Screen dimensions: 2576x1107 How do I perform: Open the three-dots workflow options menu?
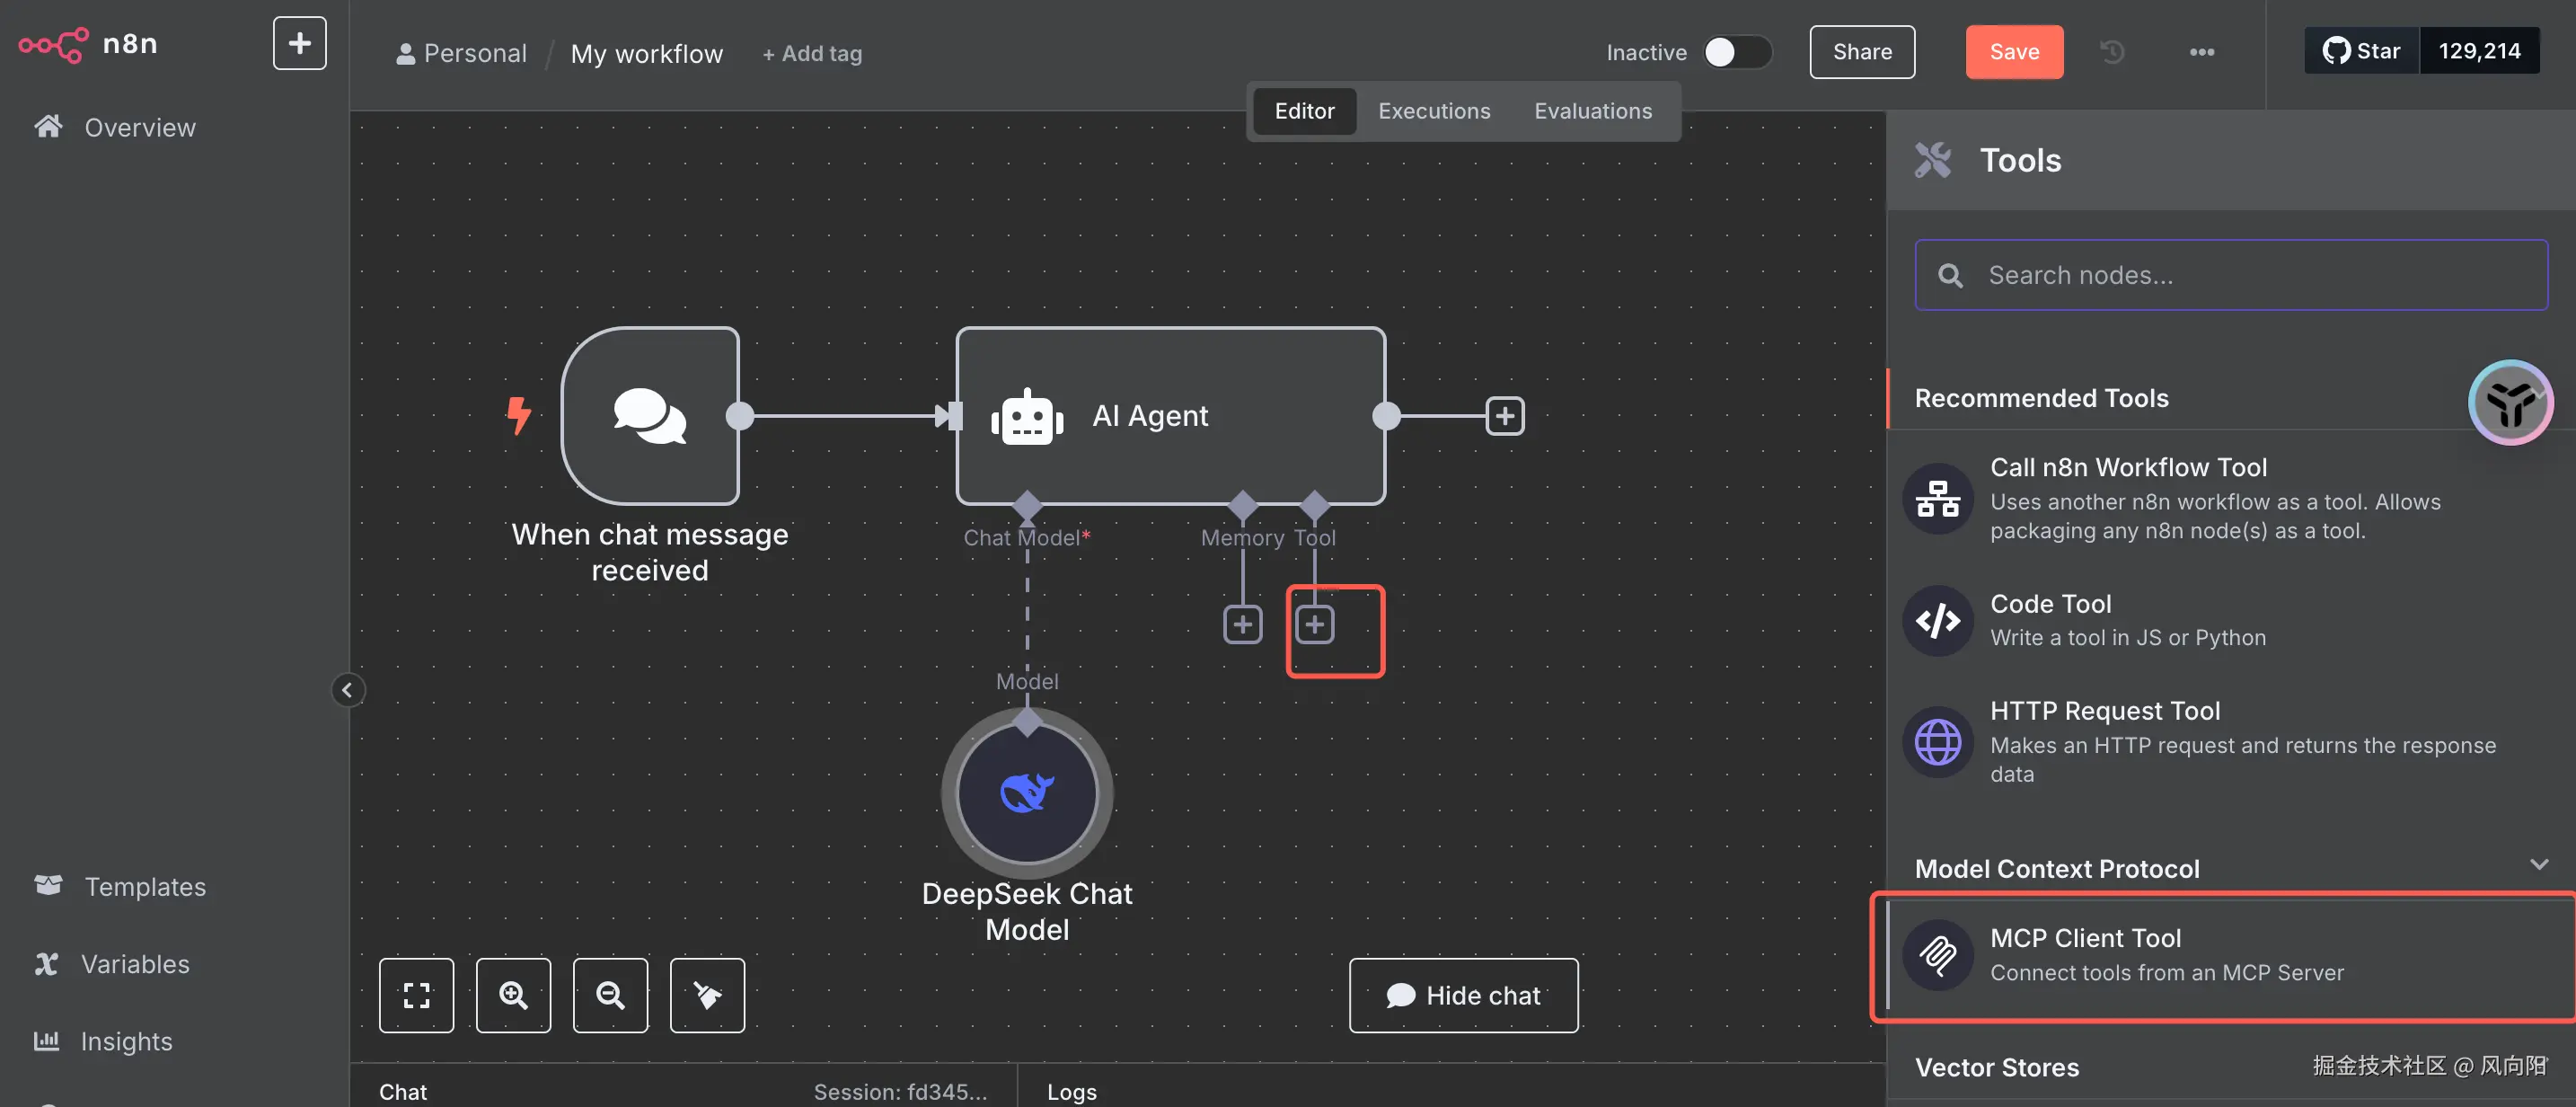point(2201,52)
